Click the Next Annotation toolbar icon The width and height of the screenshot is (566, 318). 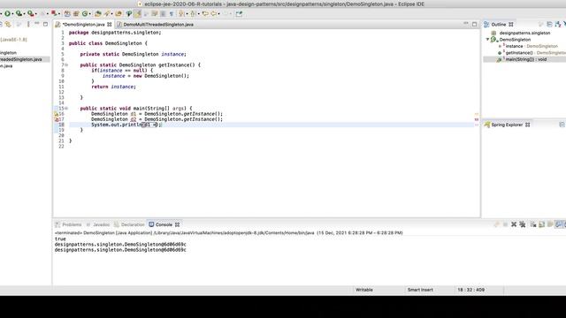181,14
